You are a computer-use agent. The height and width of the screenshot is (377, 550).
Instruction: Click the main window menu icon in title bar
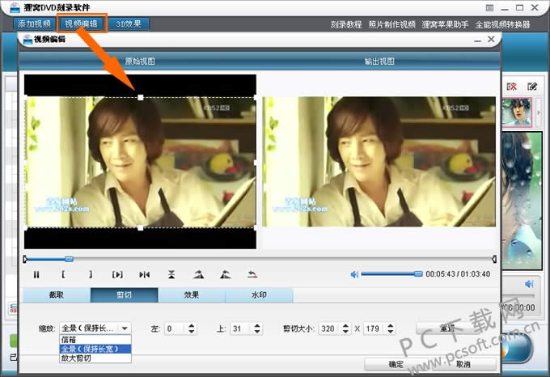[489, 8]
